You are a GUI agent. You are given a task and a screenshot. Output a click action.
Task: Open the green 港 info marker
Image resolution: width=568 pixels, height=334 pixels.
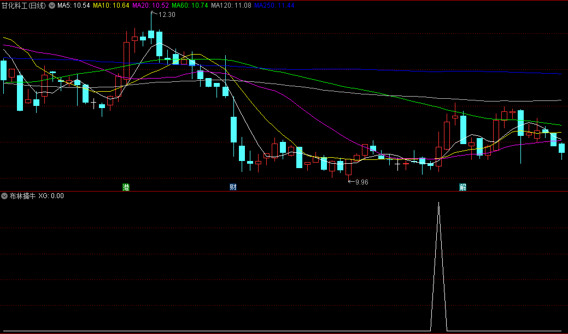point(126,187)
